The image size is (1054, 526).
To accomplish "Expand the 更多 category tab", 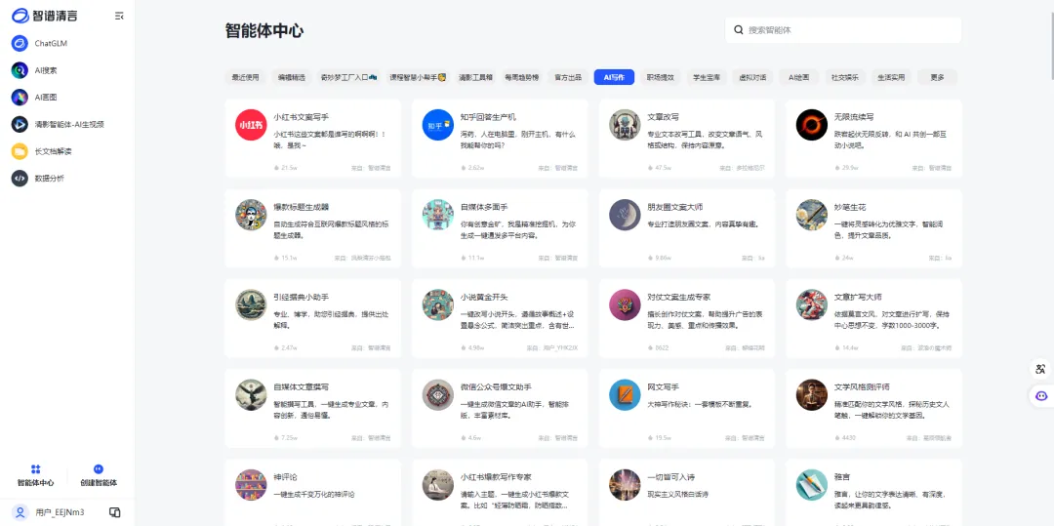I will (x=937, y=77).
